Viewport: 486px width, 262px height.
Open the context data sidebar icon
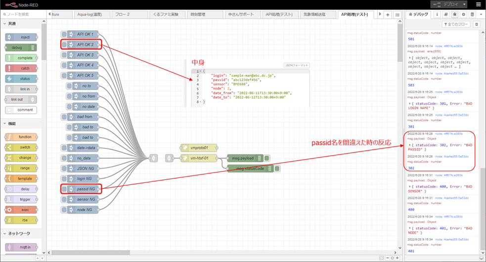click(x=472, y=14)
